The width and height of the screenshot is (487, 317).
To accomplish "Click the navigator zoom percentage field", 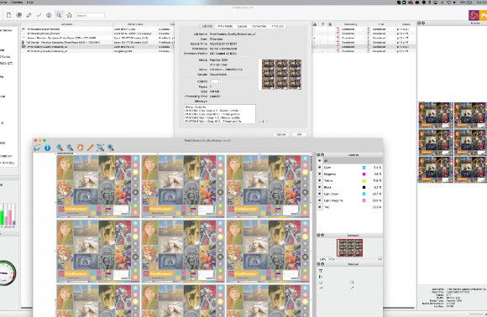I will [x=323, y=259].
